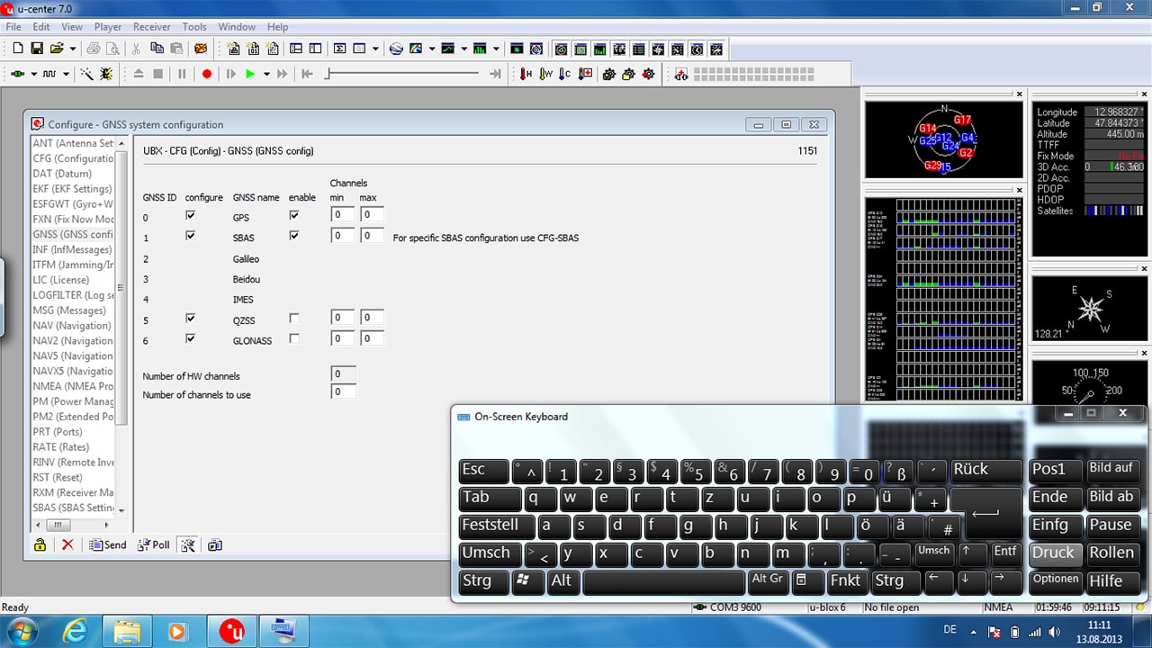Click the player position slider handle
Image resolution: width=1152 pixels, height=648 pixels.
[x=328, y=74]
